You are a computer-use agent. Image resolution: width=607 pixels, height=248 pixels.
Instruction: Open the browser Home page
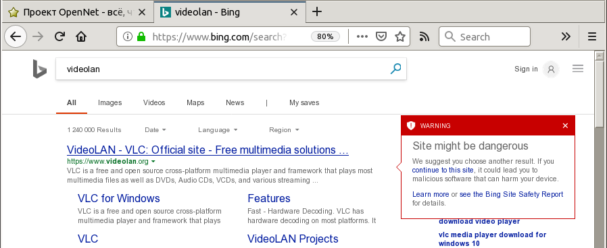81,36
